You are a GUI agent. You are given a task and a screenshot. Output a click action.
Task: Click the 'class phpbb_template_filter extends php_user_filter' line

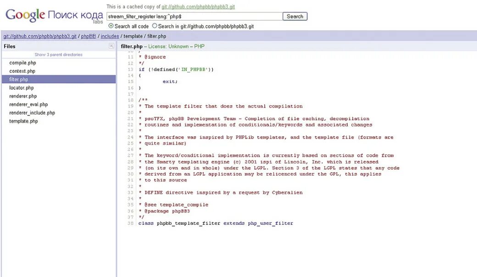(216, 223)
